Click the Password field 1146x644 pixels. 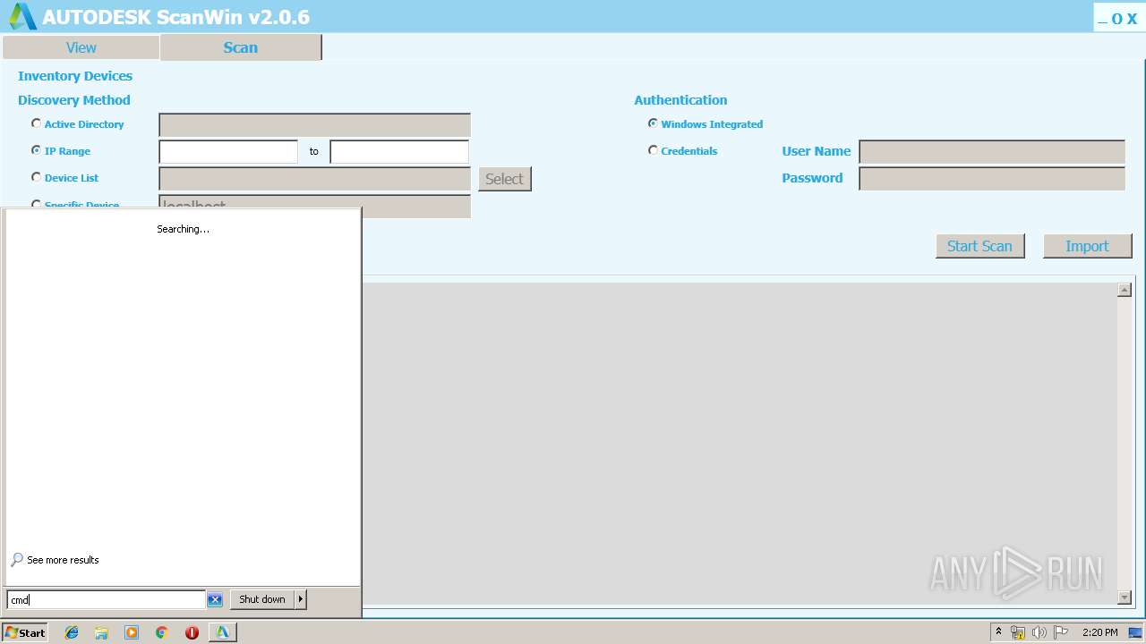(x=992, y=178)
